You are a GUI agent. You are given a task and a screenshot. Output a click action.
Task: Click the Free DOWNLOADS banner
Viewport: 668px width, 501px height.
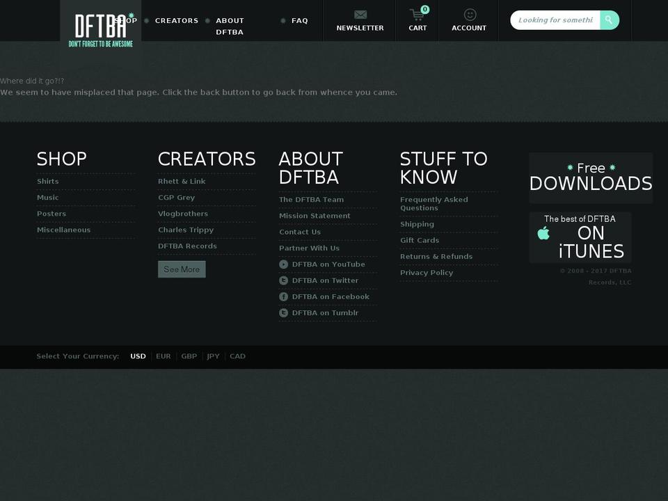[x=591, y=177]
